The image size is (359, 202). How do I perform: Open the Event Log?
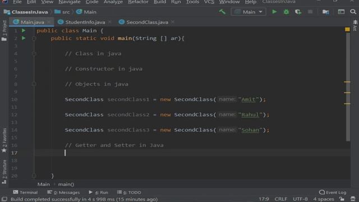333,192
